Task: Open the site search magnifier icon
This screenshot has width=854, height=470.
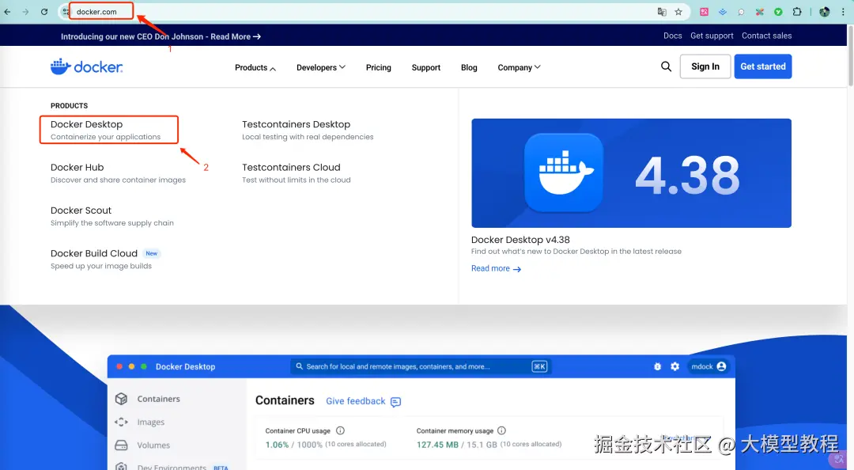Action: 666,66
